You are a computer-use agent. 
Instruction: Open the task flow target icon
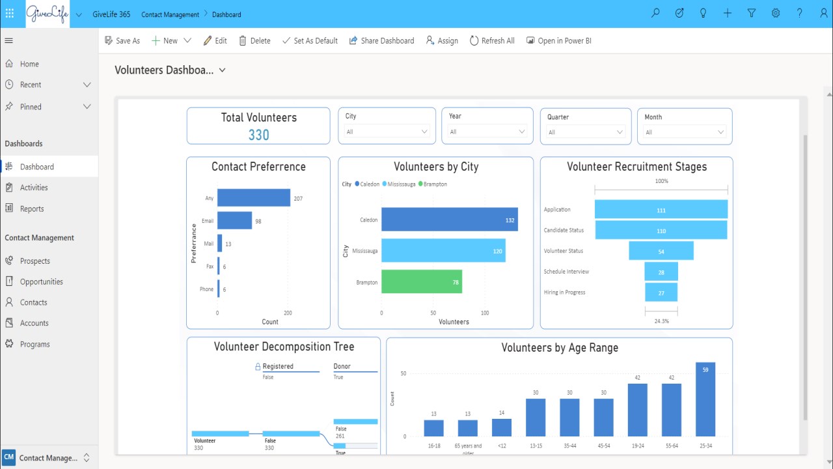pos(679,13)
